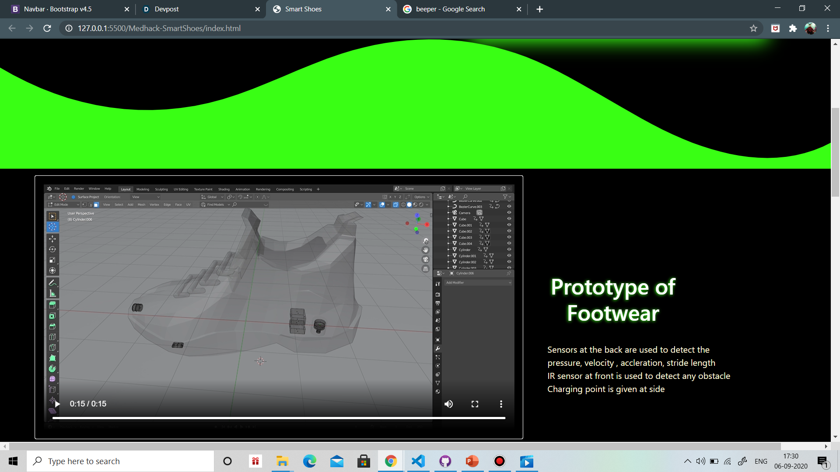840x472 pixels.
Task: Open PowerPoint from the taskbar
Action: (x=472, y=461)
